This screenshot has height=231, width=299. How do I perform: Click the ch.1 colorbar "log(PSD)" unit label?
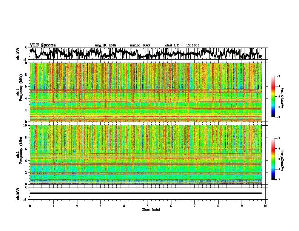coord(283,98)
